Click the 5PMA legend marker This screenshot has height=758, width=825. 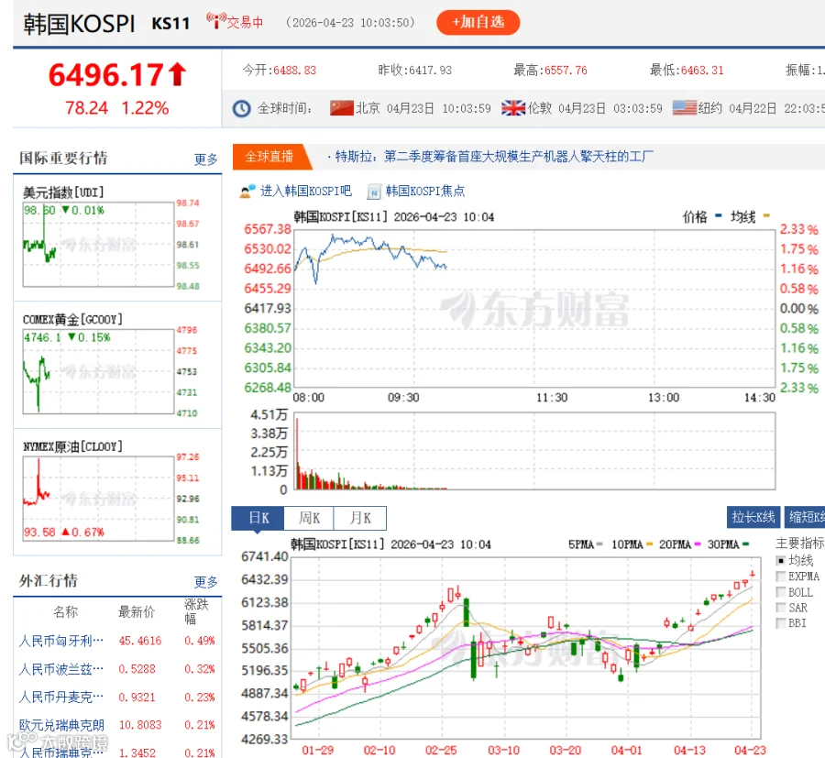click(599, 544)
